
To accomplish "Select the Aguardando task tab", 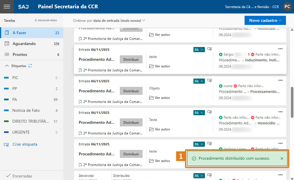I will point(24,44).
